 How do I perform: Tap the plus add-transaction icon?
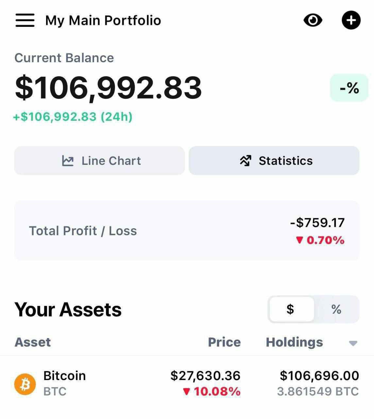[x=351, y=20]
